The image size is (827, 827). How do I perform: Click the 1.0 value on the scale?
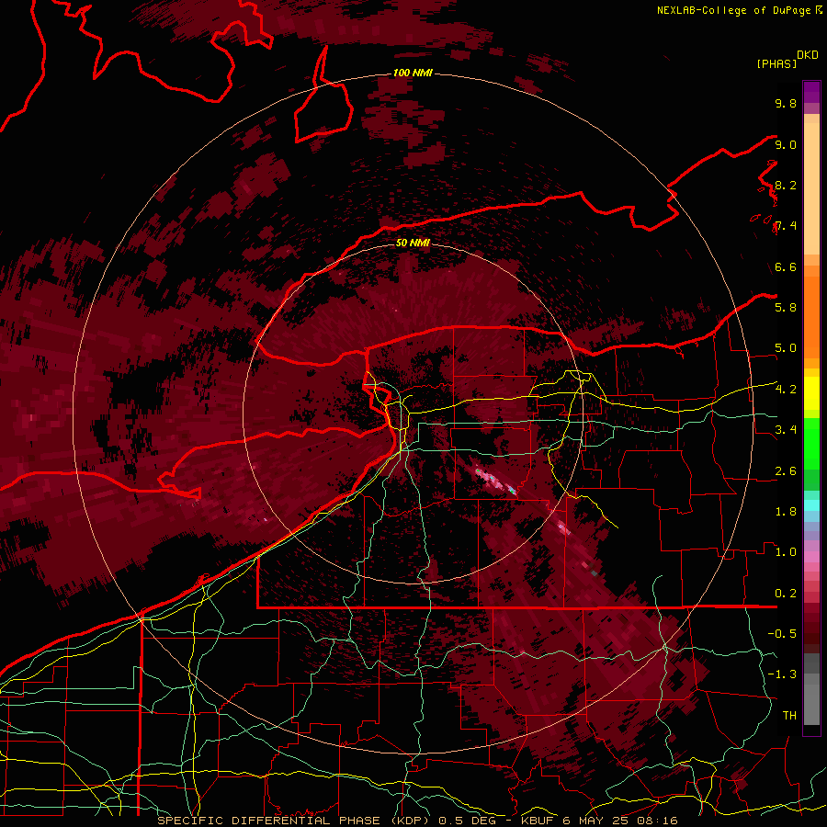(x=786, y=551)
